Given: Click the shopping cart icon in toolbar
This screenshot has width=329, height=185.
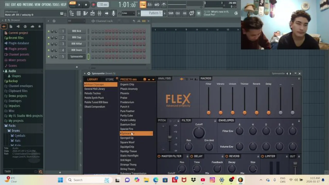Looking at the screenshot, I should coord(198,13).
